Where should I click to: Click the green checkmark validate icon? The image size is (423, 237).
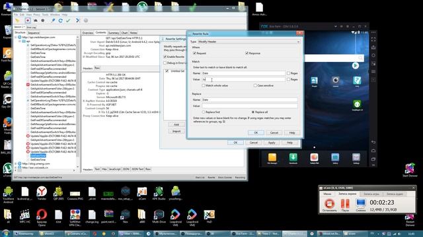tap(68, 20)
